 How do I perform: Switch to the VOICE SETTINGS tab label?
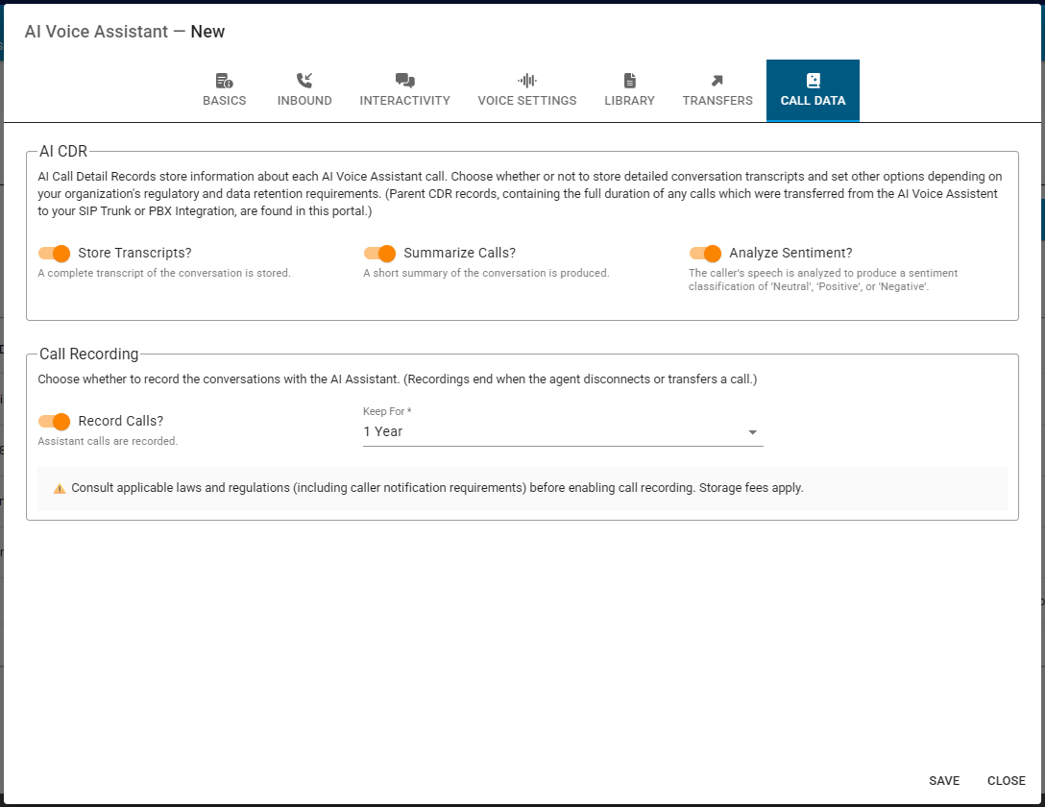tap(527, 101)
